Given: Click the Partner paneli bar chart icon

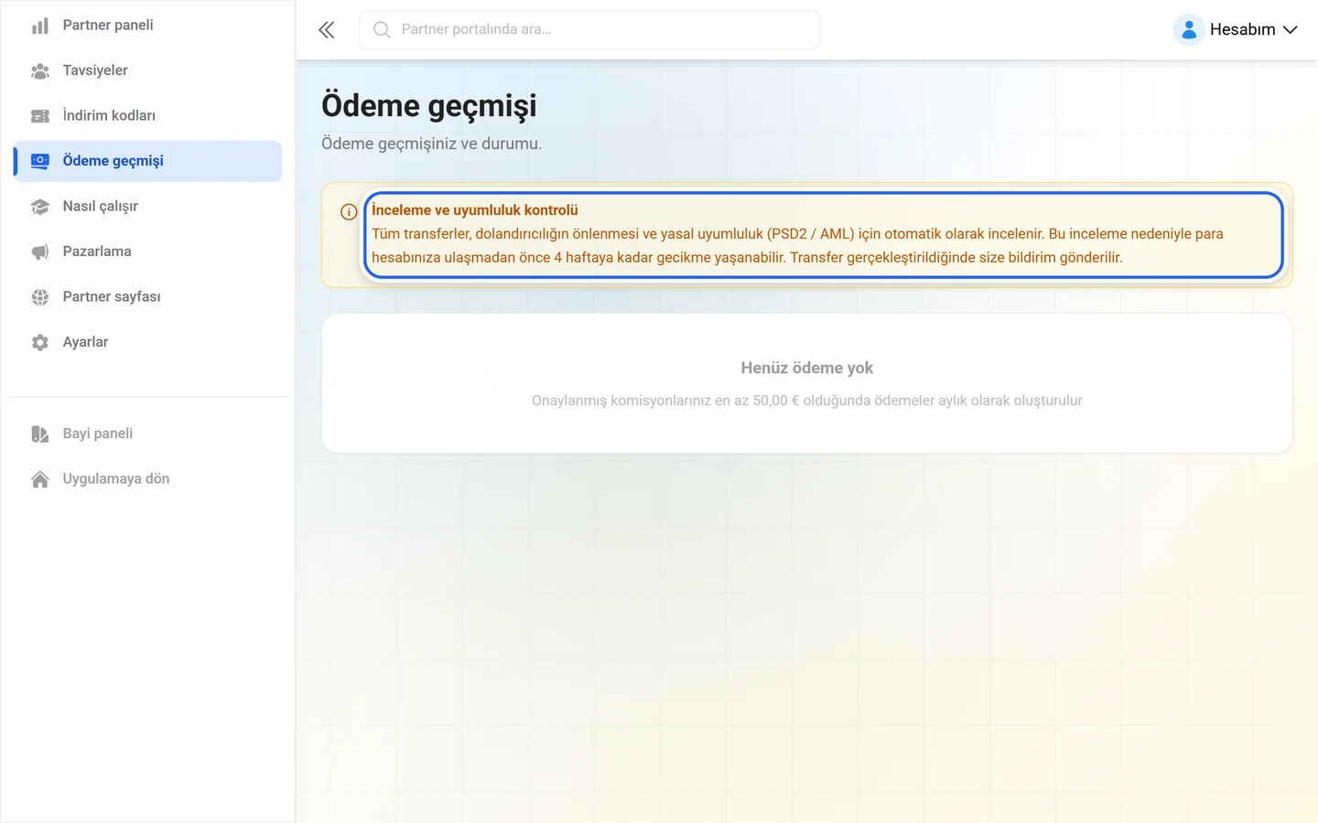Looking at the screenshot, I should tap(40, 26).
